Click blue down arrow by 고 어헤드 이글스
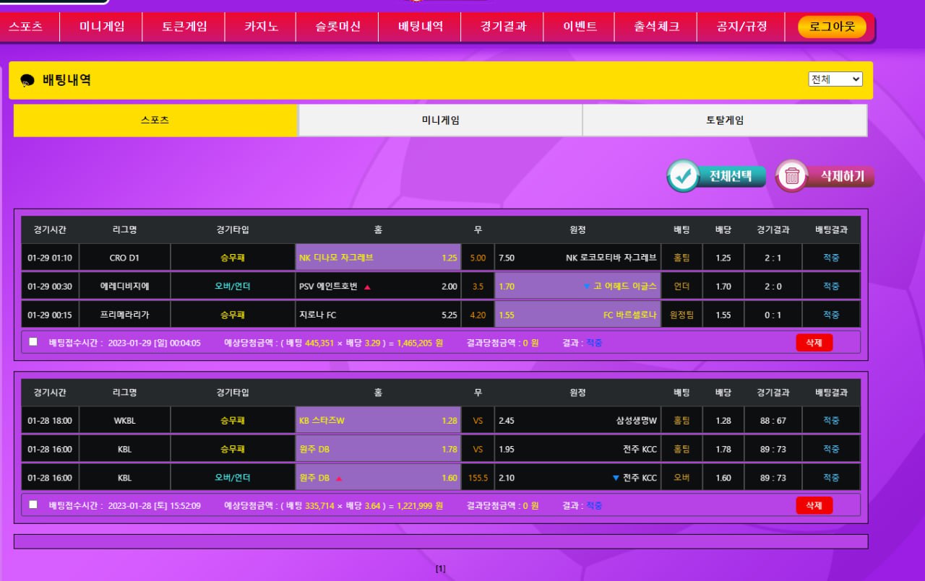 click(587, 287)
